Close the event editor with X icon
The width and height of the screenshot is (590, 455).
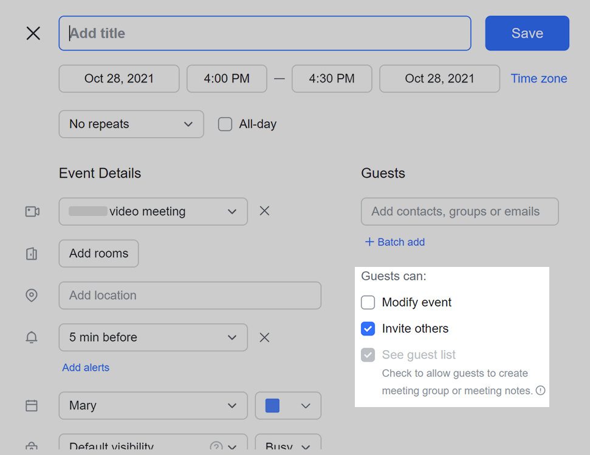click(x=33, y=33)
